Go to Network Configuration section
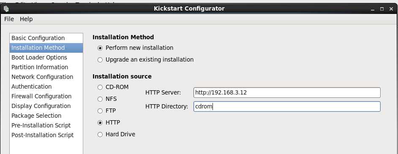 point(46,77)
